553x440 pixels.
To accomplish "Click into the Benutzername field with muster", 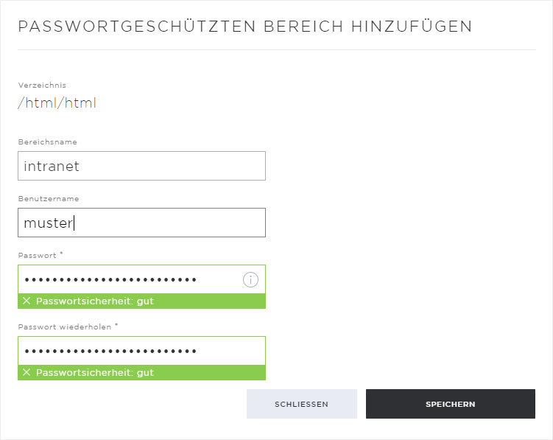I will click(142, 223).
